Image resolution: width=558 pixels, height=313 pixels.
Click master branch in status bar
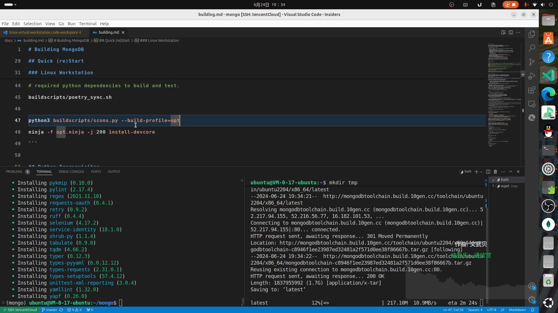pos(49,310)
